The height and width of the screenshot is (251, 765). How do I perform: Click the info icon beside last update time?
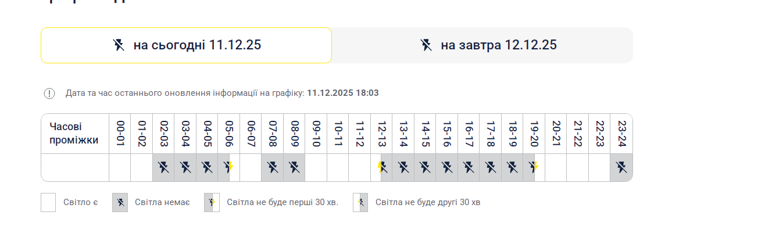pos(49,93)
